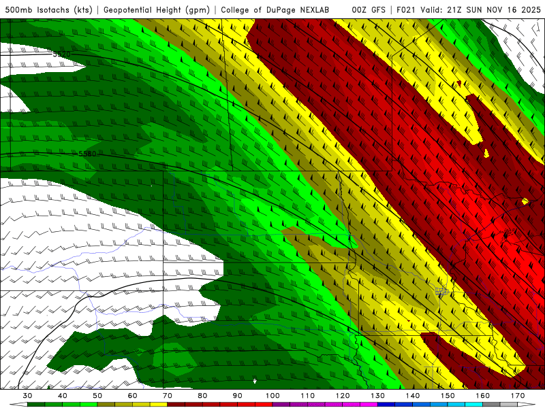Pick the dark gray 160-165 kt legend swatch

click(x=491, y=405)
